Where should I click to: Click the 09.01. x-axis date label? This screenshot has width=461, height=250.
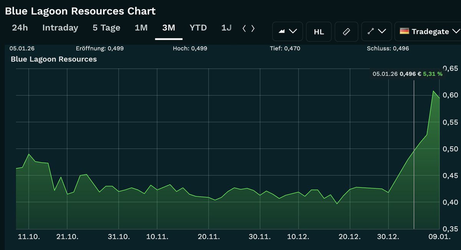coord(440,237)
